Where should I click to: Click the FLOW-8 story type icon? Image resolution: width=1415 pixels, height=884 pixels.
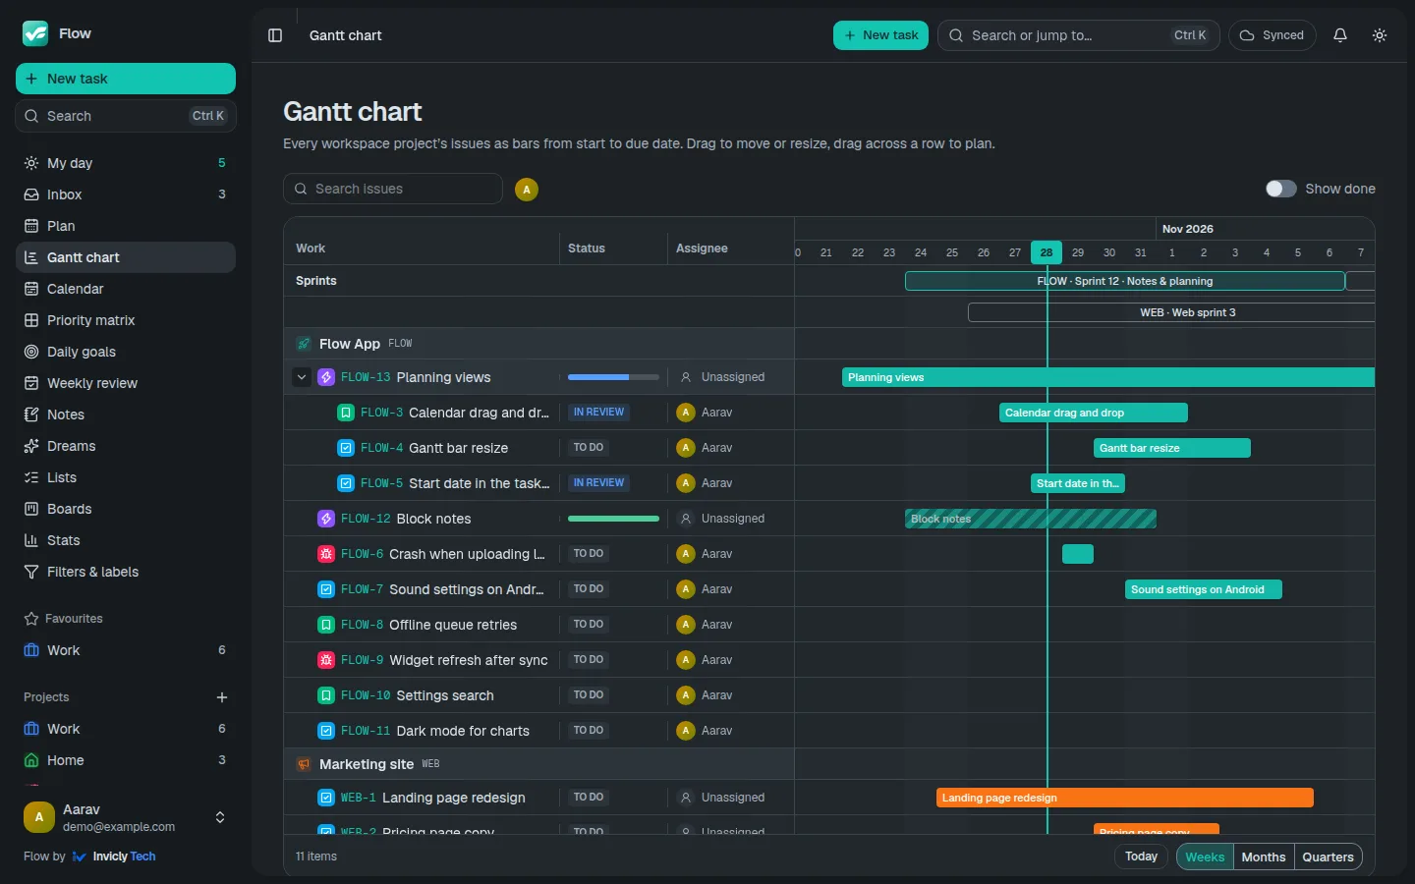326,625
